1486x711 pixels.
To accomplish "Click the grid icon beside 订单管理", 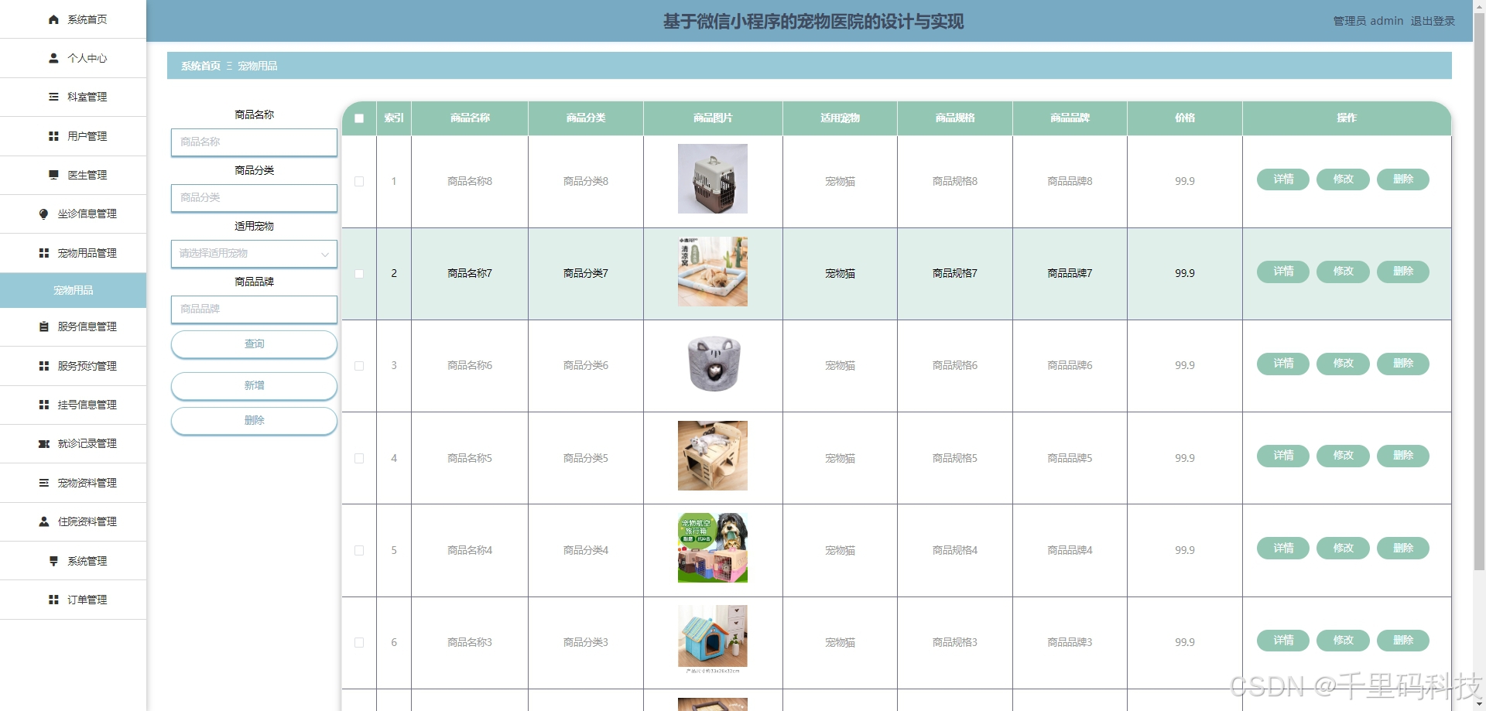I will pos(53,600).
